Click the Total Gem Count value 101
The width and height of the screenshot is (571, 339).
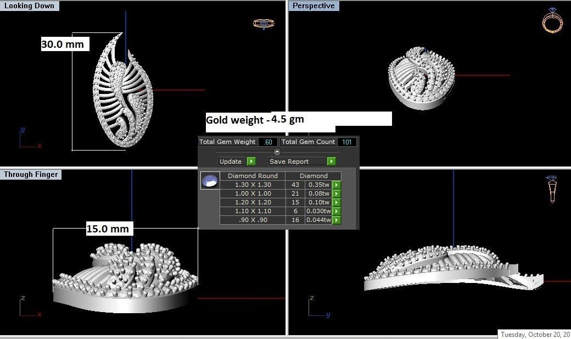coord(346,142)
